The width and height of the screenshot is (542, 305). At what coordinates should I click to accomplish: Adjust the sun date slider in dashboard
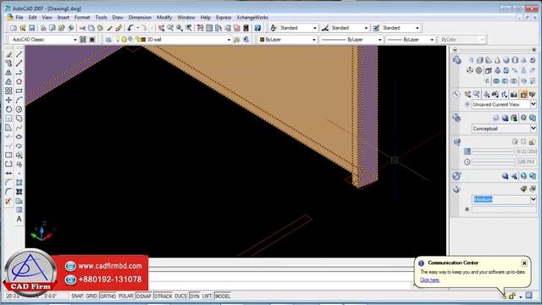(x=493, y=152)
